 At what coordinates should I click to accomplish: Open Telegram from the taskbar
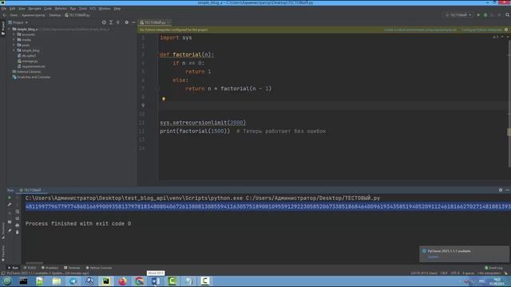[73, 281]
